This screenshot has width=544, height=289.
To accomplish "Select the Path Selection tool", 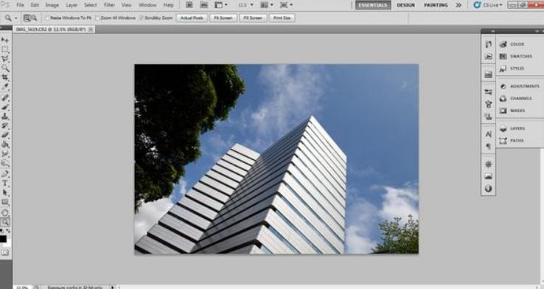I will tap(5, 192).
